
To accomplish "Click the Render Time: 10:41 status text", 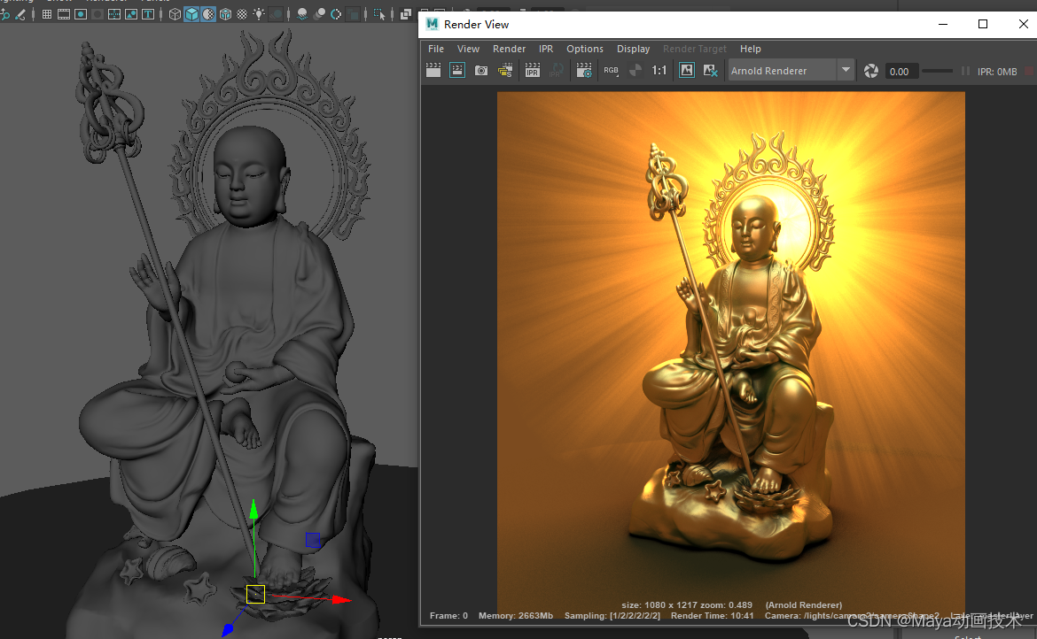I will tap(713, 615).
